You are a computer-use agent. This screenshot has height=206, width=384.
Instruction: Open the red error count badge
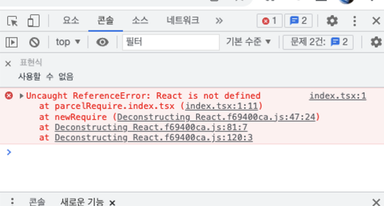click(270, 21)
